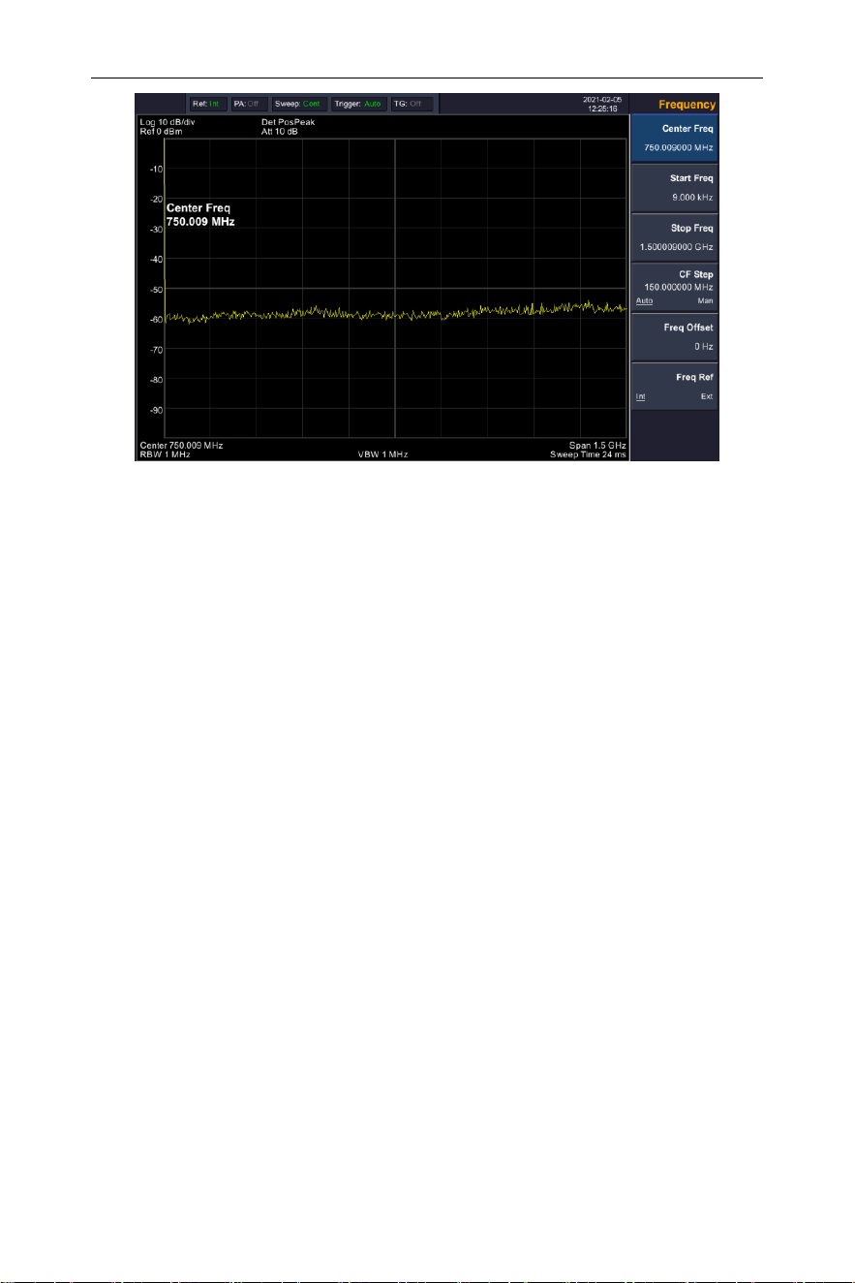
Task: Click the PA: Off status indicator
Action: click(249, 104)
